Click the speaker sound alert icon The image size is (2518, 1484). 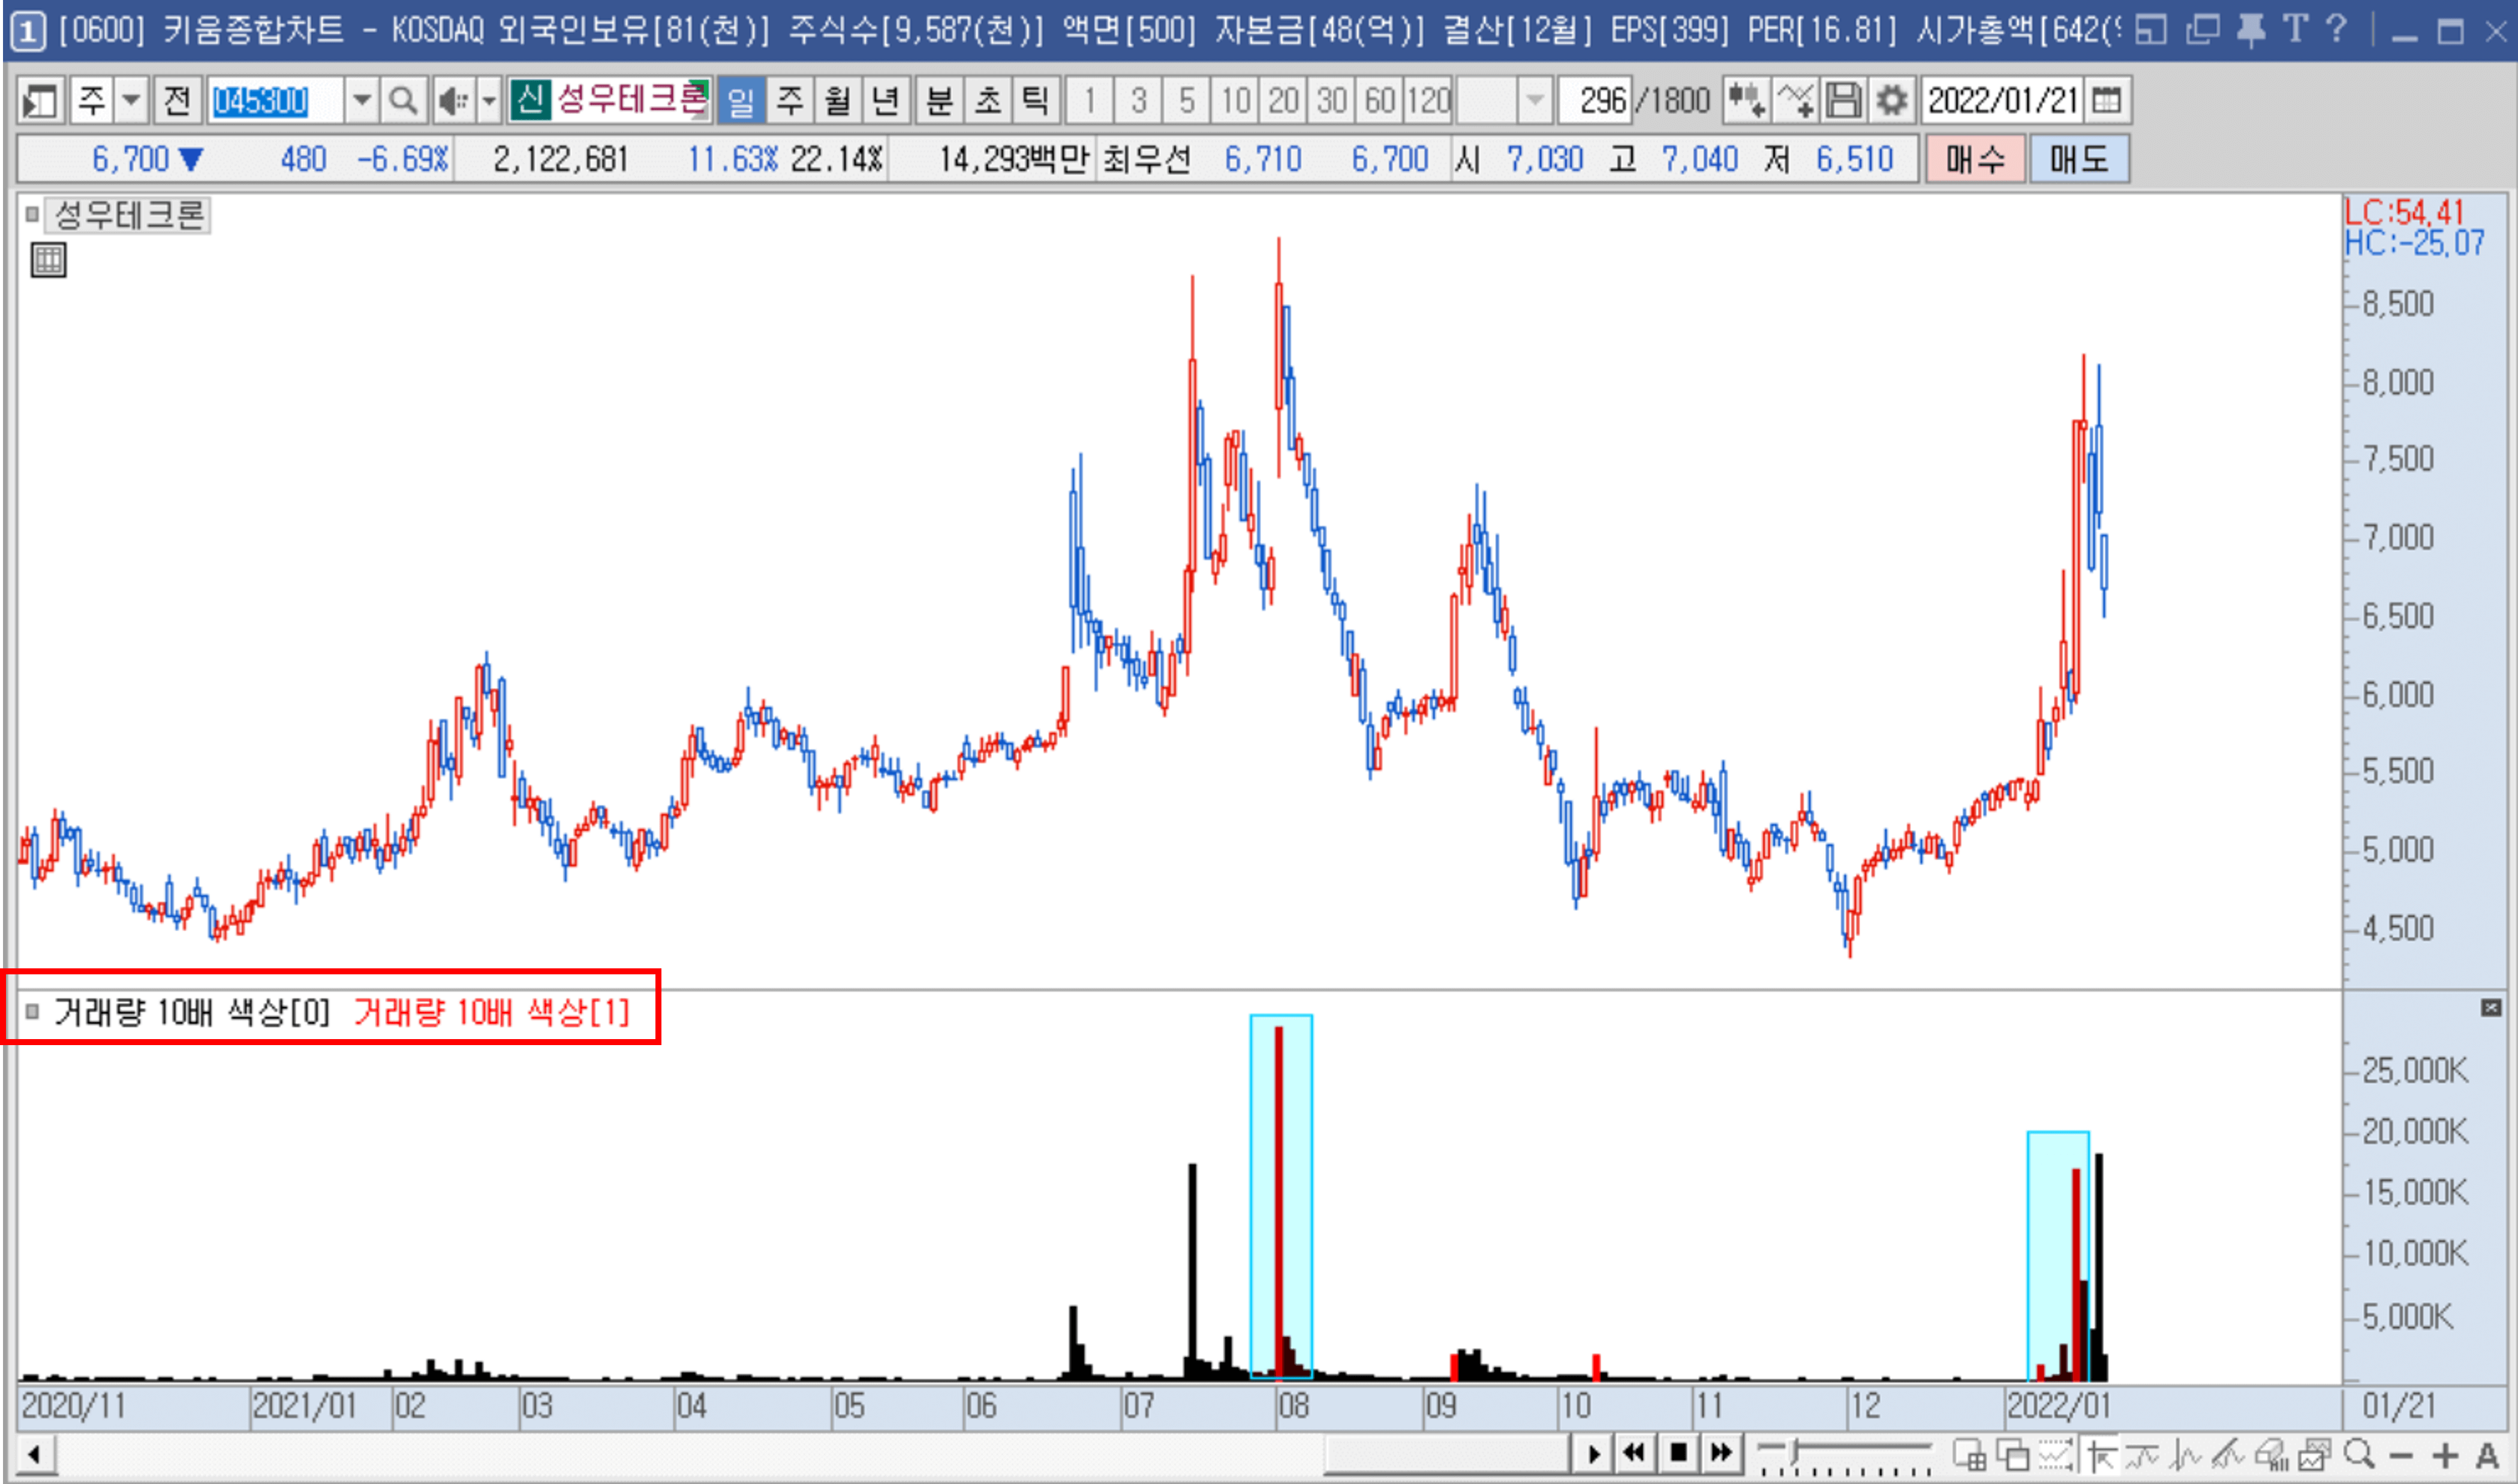[x=453, y=100]
